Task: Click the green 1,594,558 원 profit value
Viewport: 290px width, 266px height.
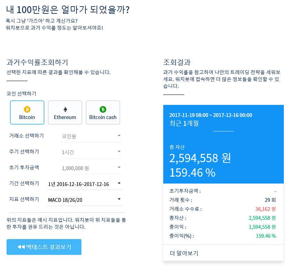Action: click(x=262, y=227)
